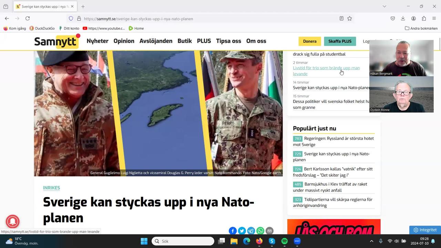Close the Sverige kan styckas upp tab
This screenshot has height=248, width=441.
point(72,6)
